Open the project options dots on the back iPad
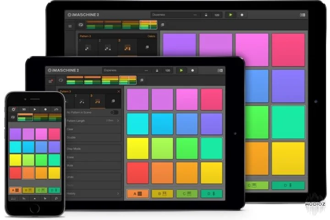Screen dimensions: 330x220 click(195, 15)
